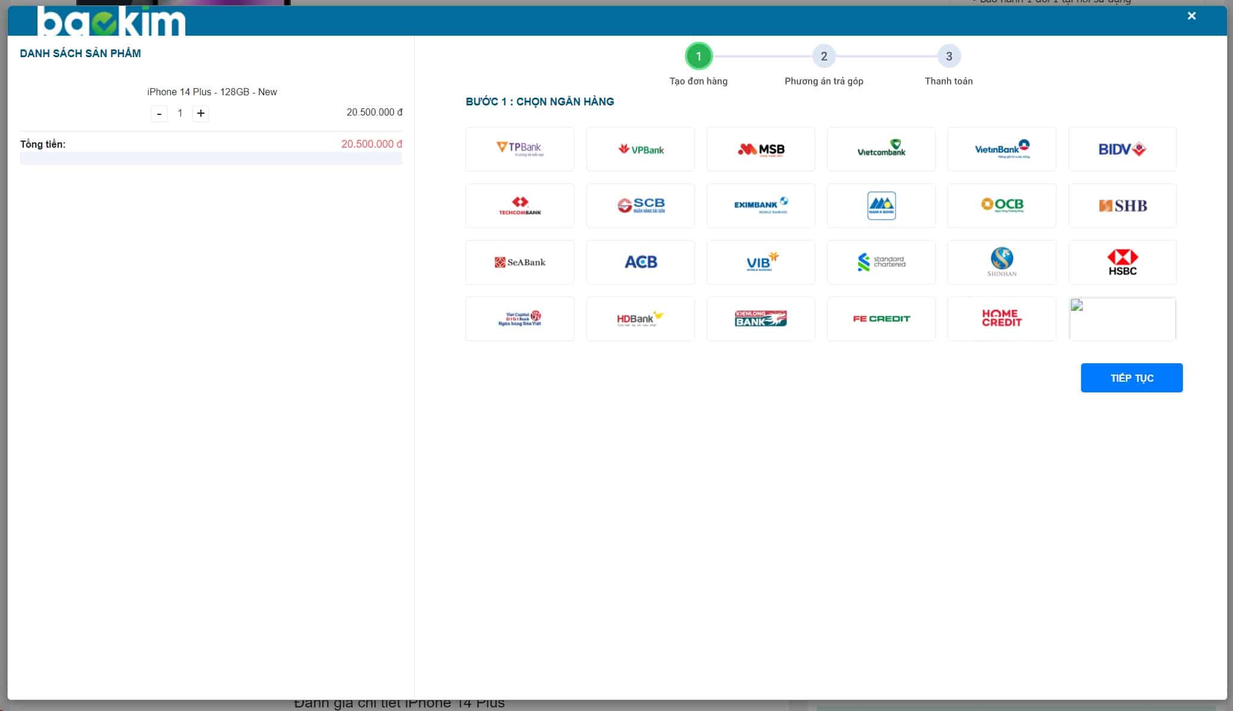Select TPBank as installment bank
1233x711 pixels.
(520, 149)
